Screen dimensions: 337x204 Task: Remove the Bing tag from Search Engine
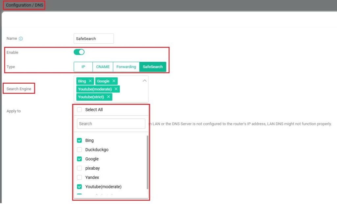[x=90, y=81]
